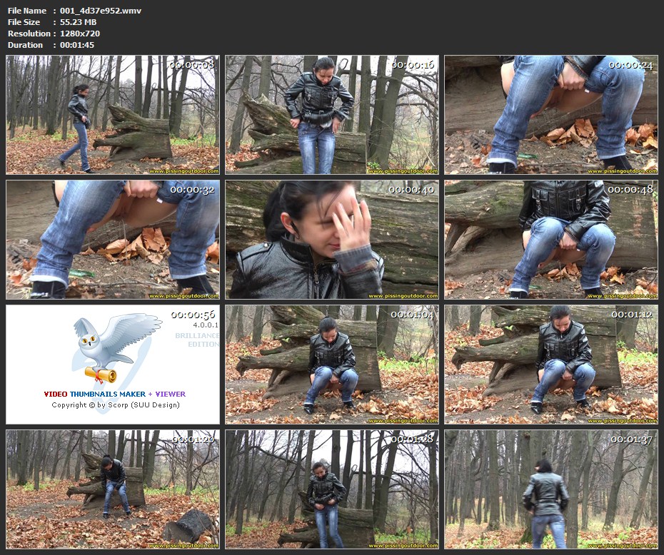Open the frame timestamped 00:01:04
664x555 pixels.
click(x=331, y=365)
